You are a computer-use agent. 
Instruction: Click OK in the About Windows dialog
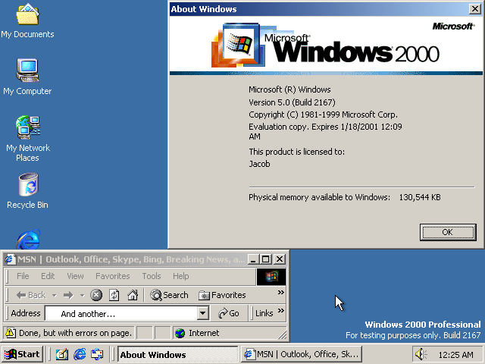coord(448,232)
